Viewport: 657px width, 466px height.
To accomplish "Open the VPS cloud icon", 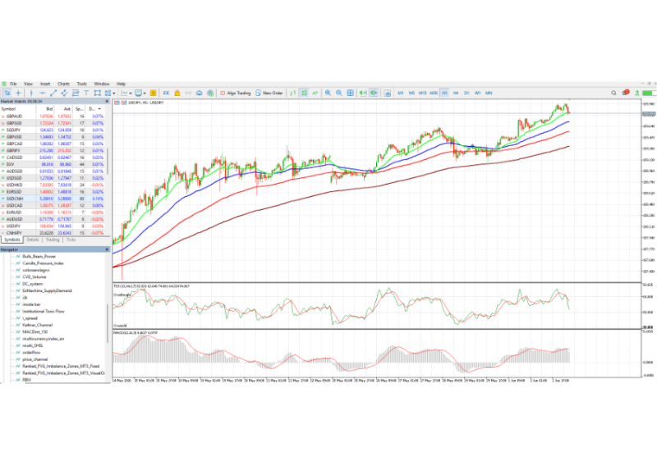I will [x=199, y=93].
